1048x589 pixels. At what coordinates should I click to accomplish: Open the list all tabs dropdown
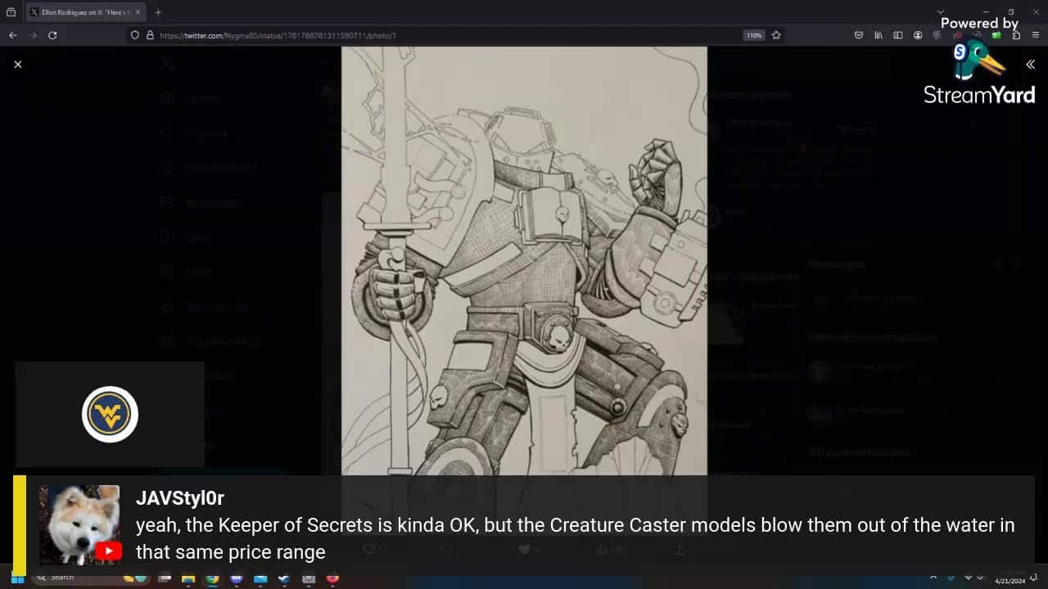[x=940, y=12]
